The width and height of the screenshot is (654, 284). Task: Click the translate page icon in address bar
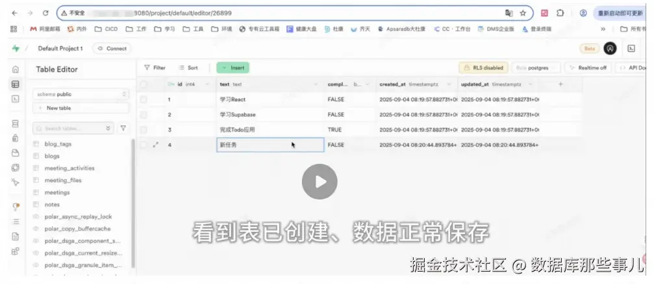pos(509,13)
